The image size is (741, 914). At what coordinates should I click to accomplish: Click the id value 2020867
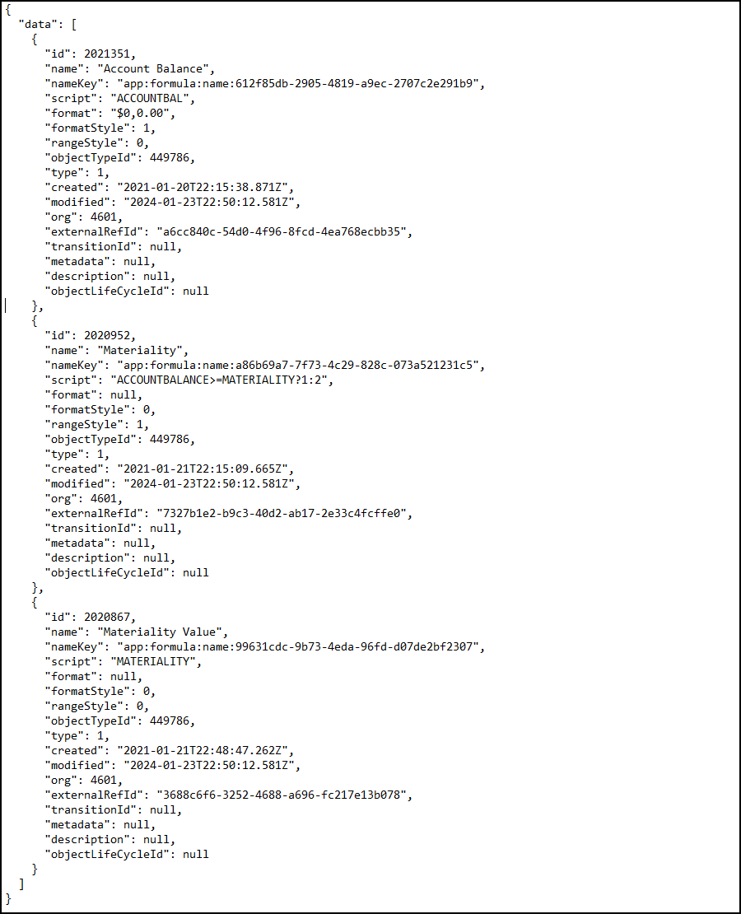pos(107,617)
